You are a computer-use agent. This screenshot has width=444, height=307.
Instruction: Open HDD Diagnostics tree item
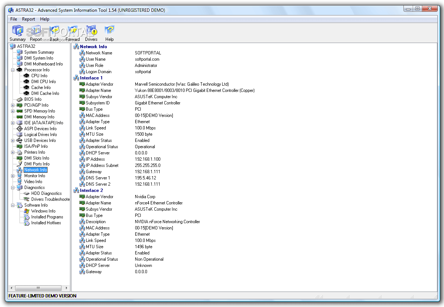[46, 193]
